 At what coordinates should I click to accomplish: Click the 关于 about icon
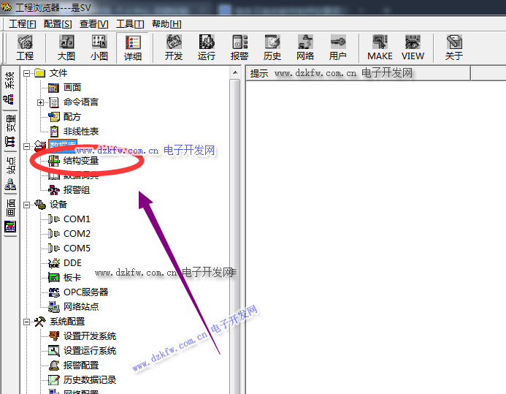click(454, 48)
